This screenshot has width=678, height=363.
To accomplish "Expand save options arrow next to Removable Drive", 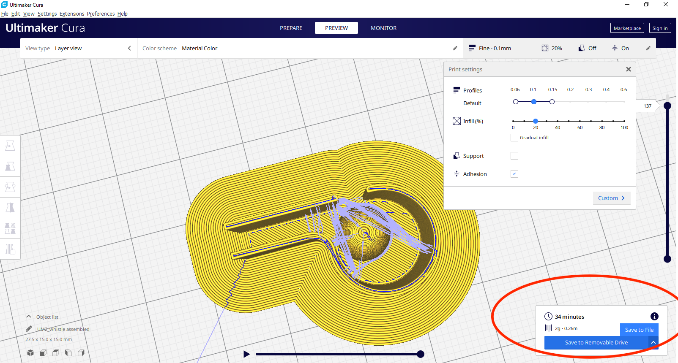I will pyautogui.click(x=653, y=342).
